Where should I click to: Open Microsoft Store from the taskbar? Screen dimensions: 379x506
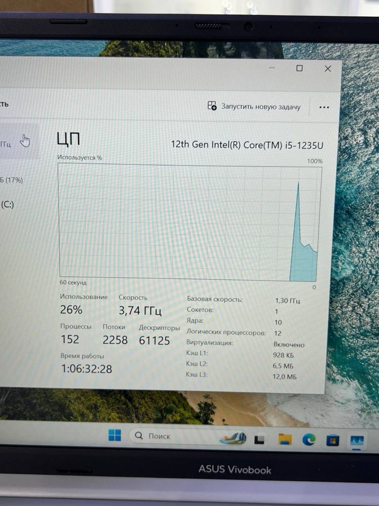tap(333, 440)
